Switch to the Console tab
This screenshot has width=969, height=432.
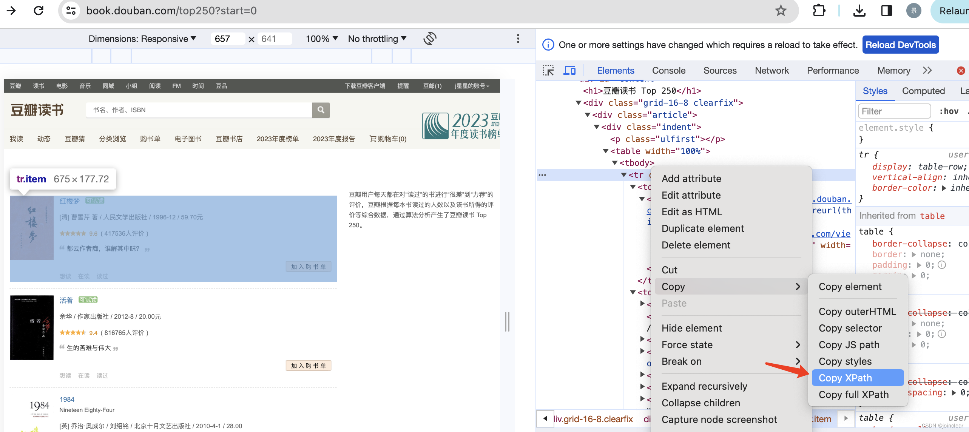click(x=668, y=71)
